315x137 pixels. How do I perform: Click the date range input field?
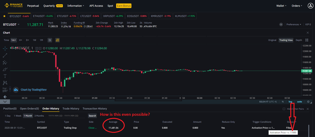click(67, 116)
